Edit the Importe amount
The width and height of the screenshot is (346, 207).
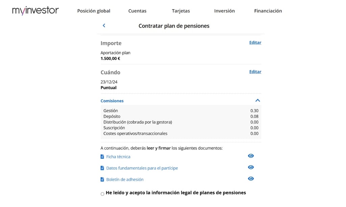point(255,43)
